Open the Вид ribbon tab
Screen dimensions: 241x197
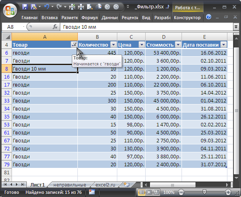146,18
